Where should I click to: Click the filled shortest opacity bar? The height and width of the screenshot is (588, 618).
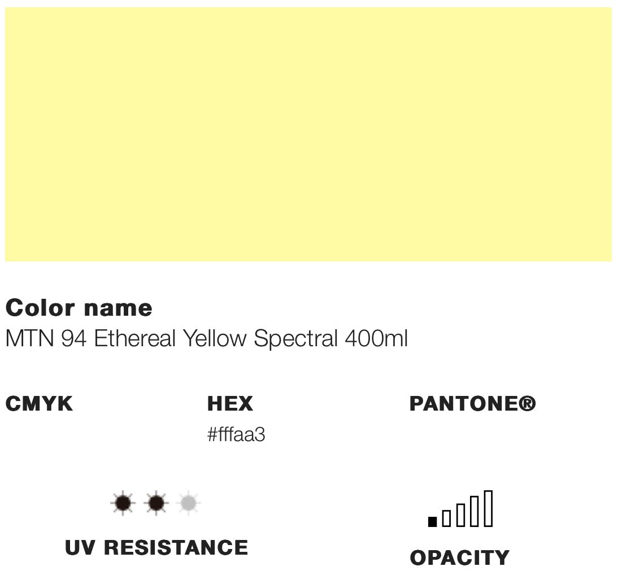[x=433, y=521]
